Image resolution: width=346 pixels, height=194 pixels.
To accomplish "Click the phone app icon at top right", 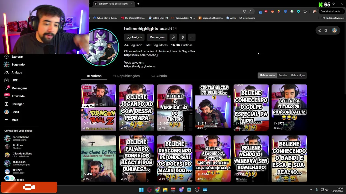I will click(x=326, y=30).
